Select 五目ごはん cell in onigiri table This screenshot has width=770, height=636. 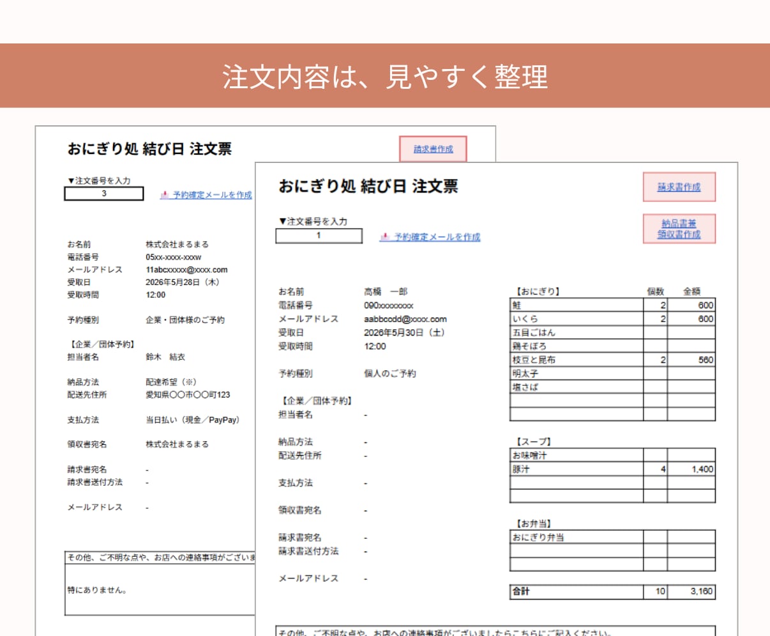click(577, 332)
